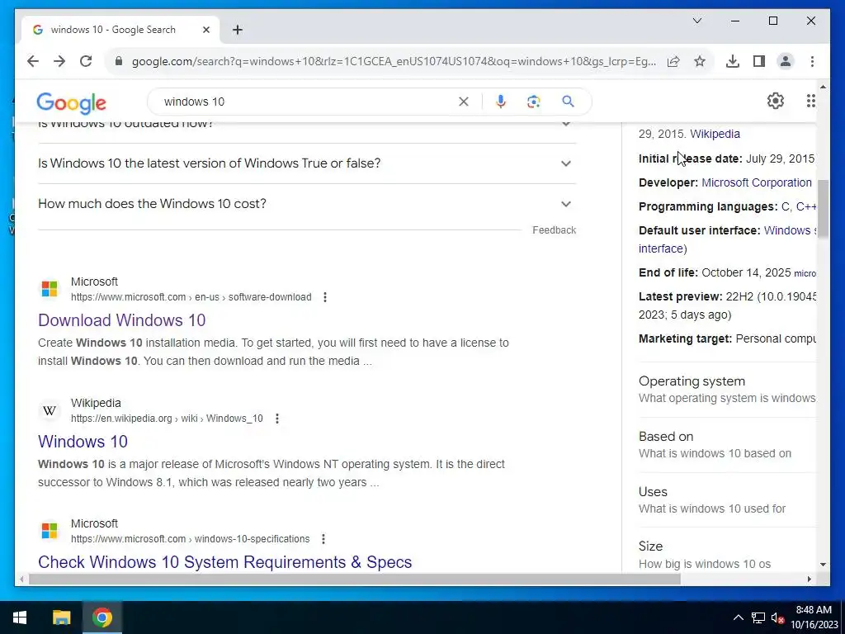Image resolution: width=845 pixels, height=634 pixels.
Task: Show hidden system tray icons
Action: tap(739, 617)
